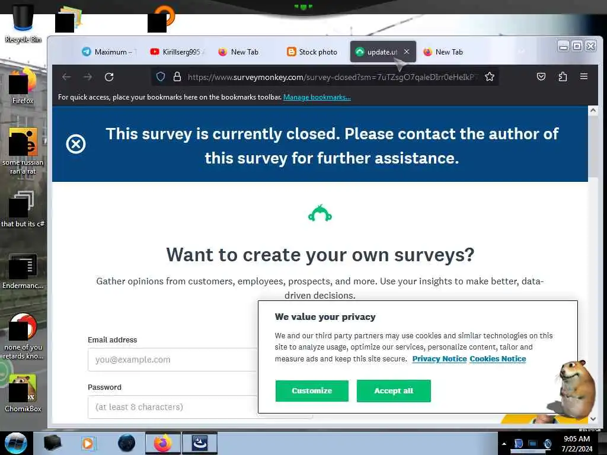Click the survey closed X circle icon
607x455 pixels.
pos(76,145)
